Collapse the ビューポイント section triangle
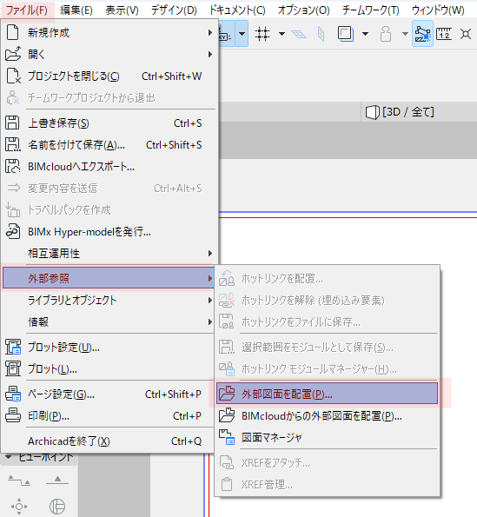The width and height of the screenshot is (477, 517). pos(9,457)
